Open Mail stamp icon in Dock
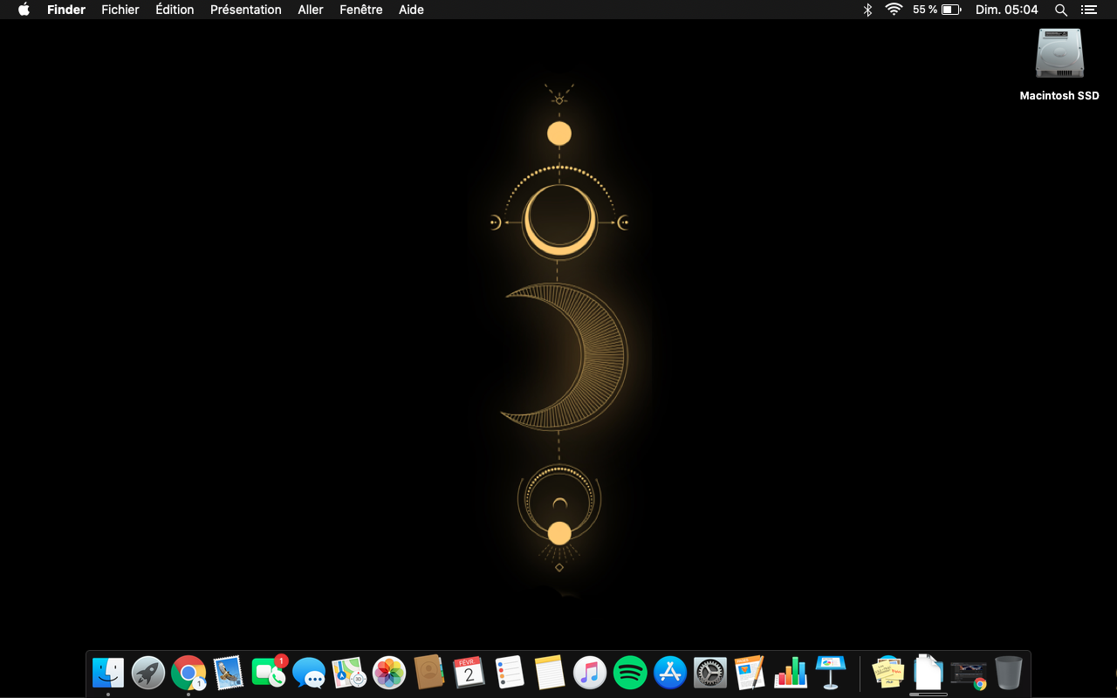This screenshot has height=698, width=1117. click(229, 673)
